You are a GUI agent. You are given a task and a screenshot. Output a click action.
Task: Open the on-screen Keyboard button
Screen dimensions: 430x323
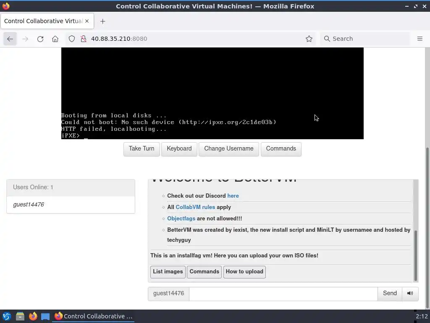point(179,149)
